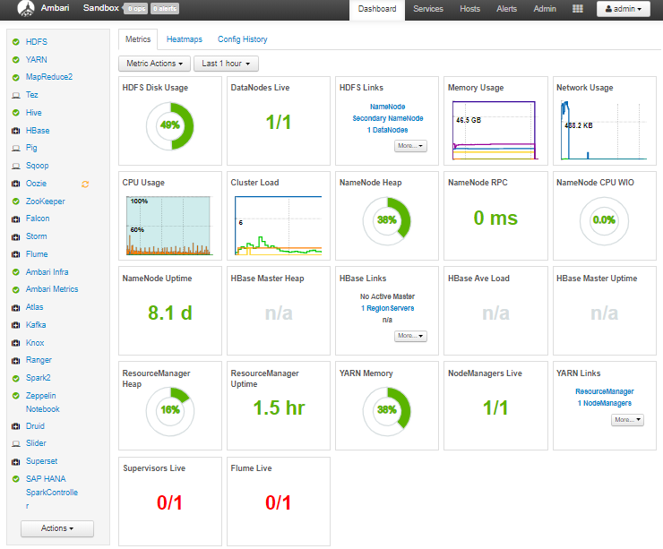Click the laptop client icon beside Tez

tap(16, 95)
